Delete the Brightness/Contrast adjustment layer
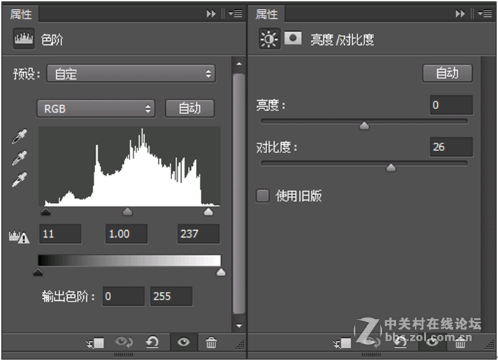This screenshot has height=361, width=498. click(460, 343)
